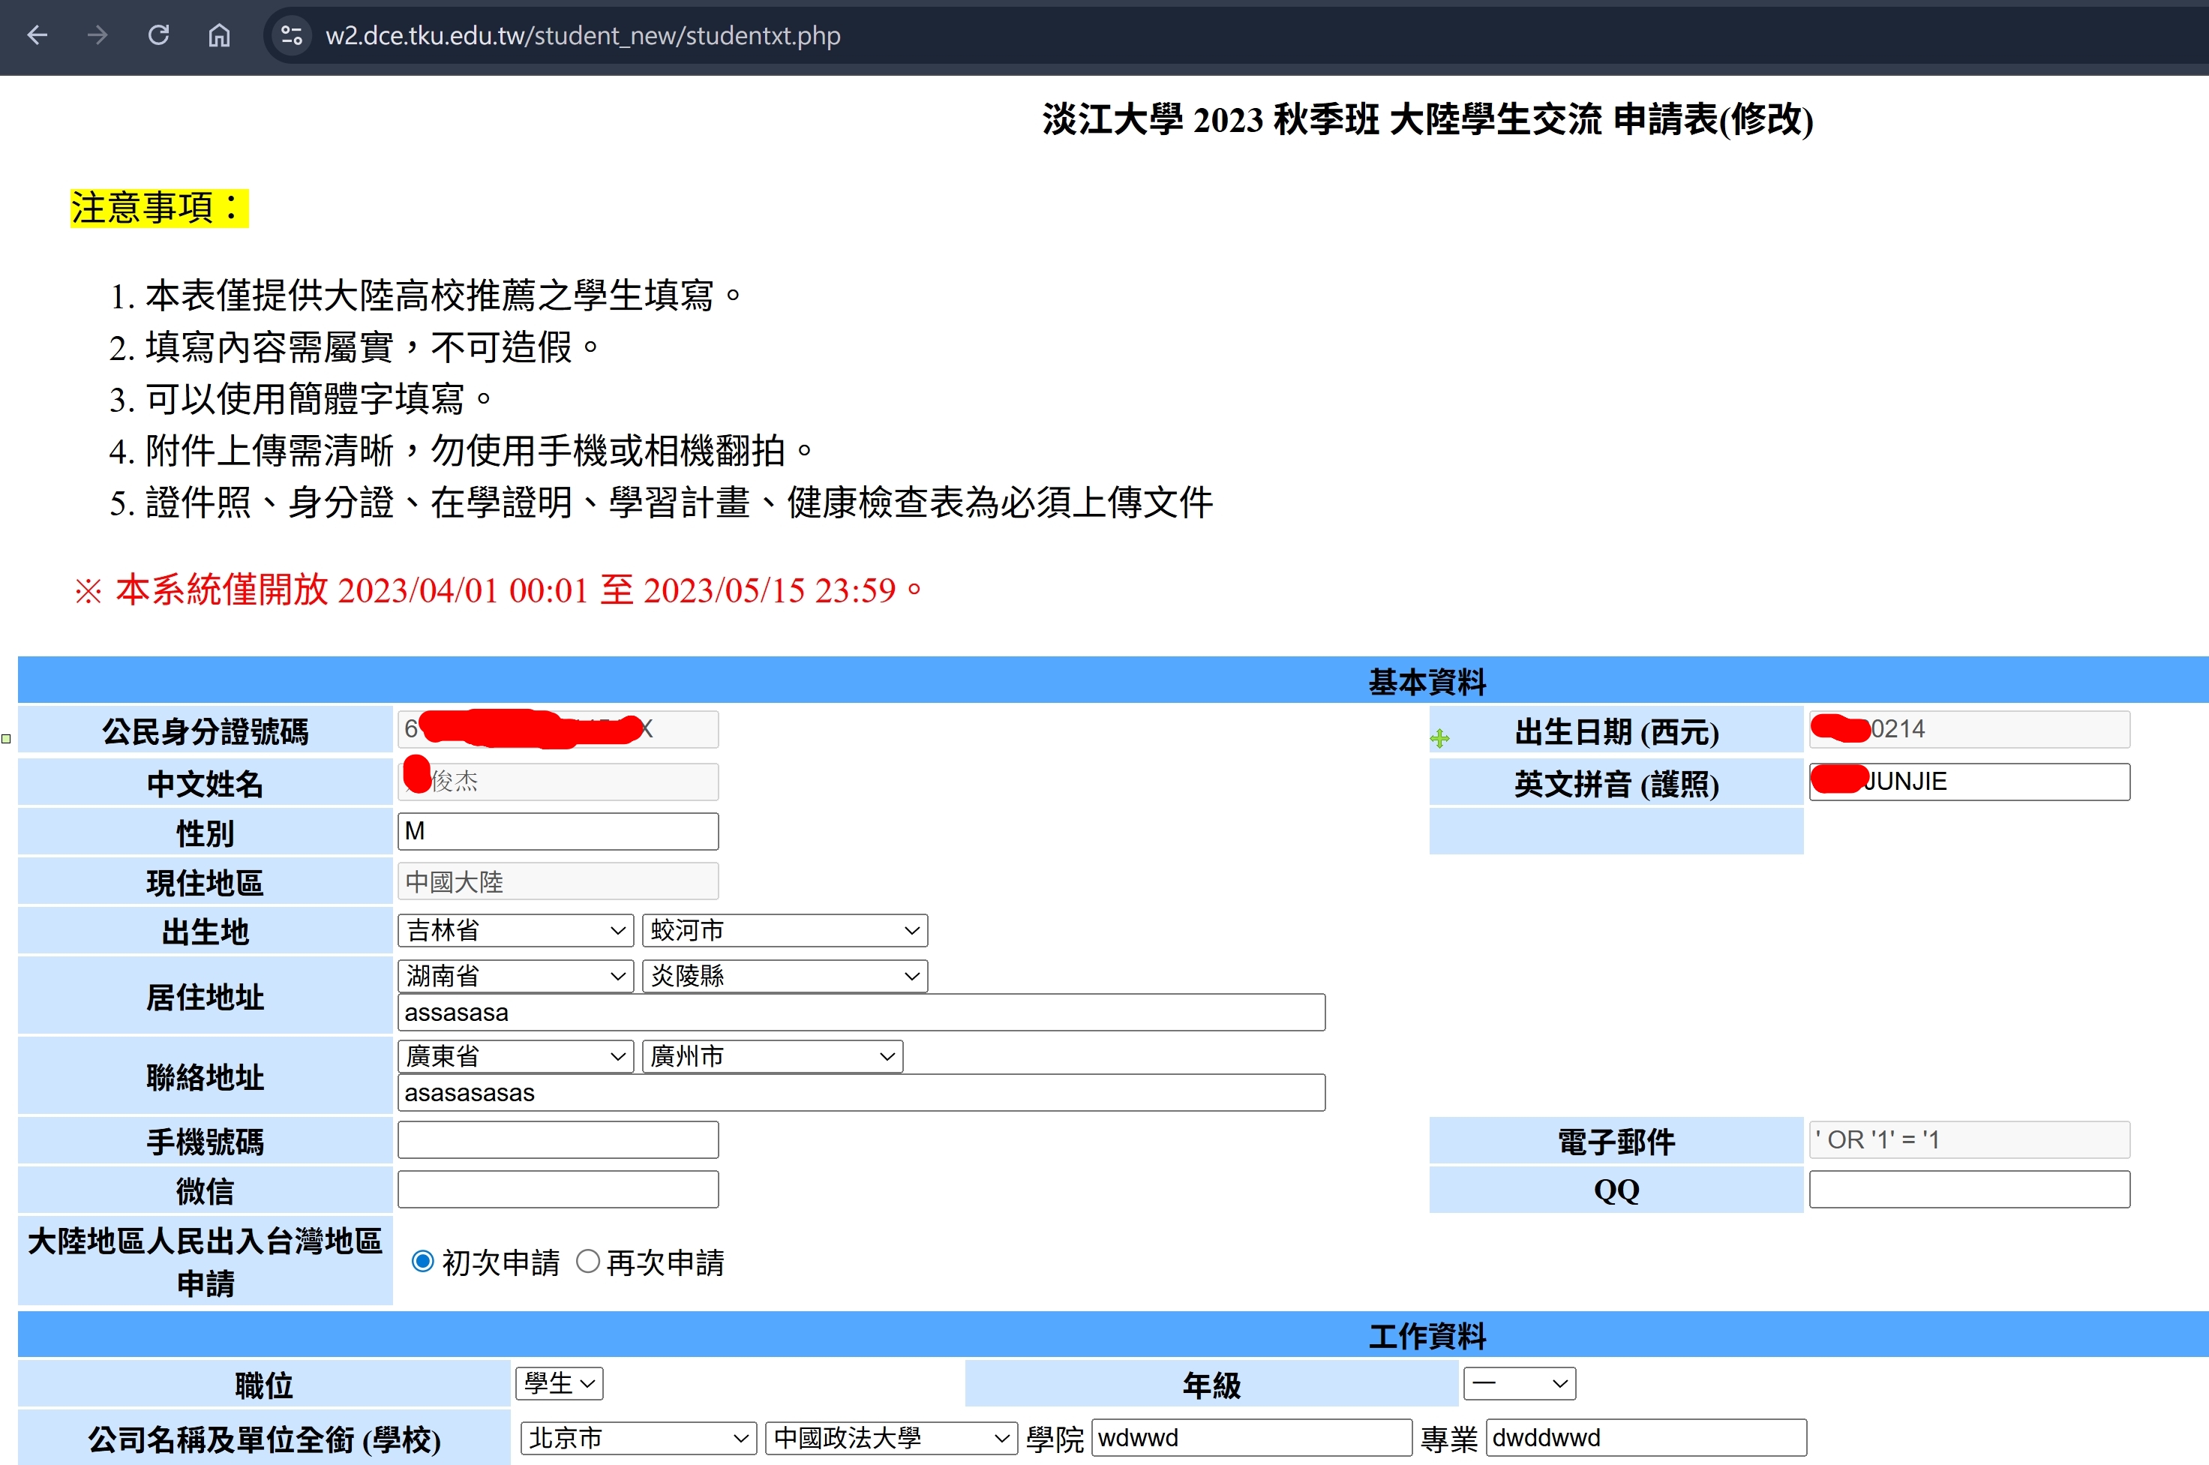Select 初次申請 radio button
The height and width of the screenshot is (1465, 2209).
(423, 1261)
